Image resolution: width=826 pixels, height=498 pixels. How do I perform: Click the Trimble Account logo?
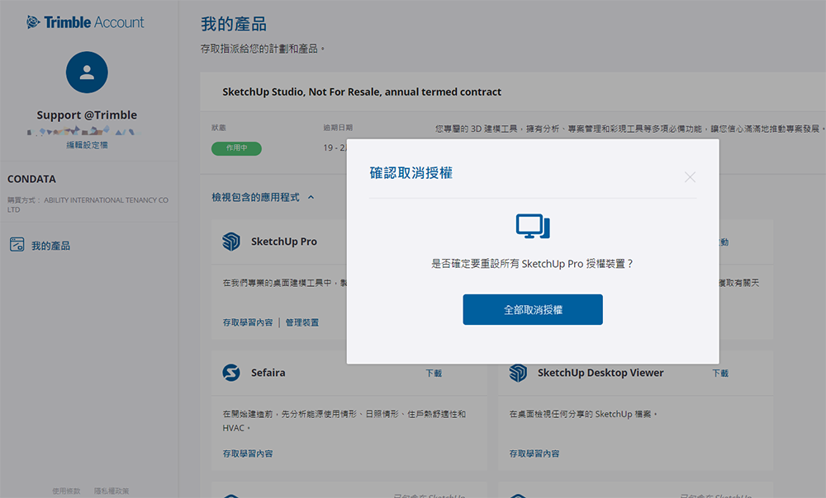click(85, 22)
